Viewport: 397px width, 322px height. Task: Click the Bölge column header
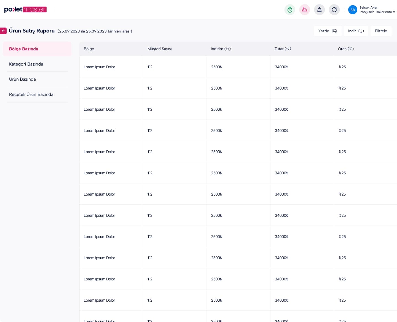pos(89,49)
